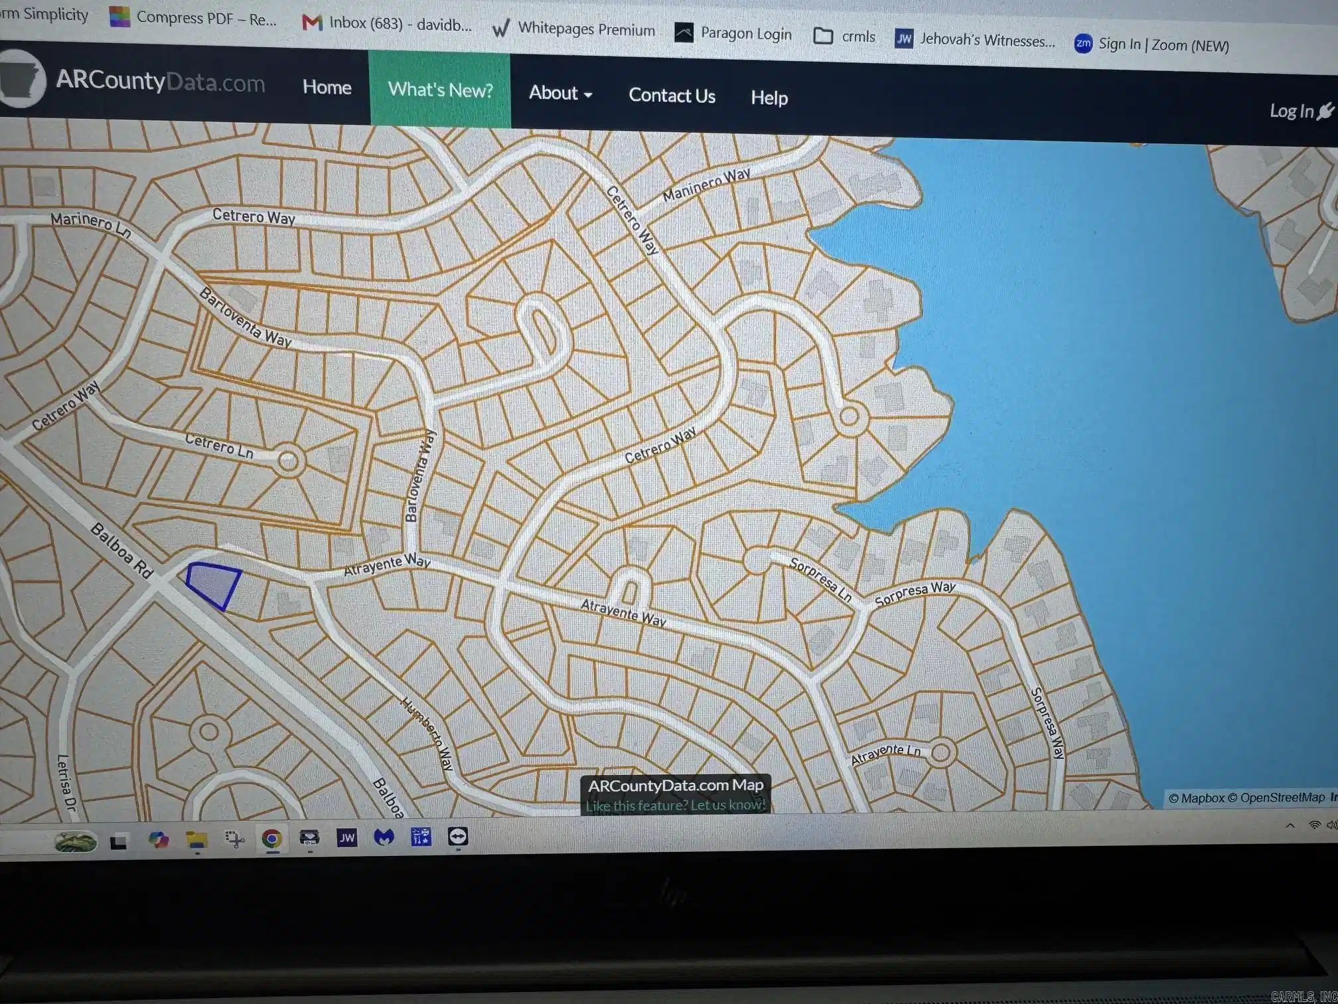Open the Gmail Inbox bookmark
Screen dimensions: 1338x1004
[x=387, y=23]
